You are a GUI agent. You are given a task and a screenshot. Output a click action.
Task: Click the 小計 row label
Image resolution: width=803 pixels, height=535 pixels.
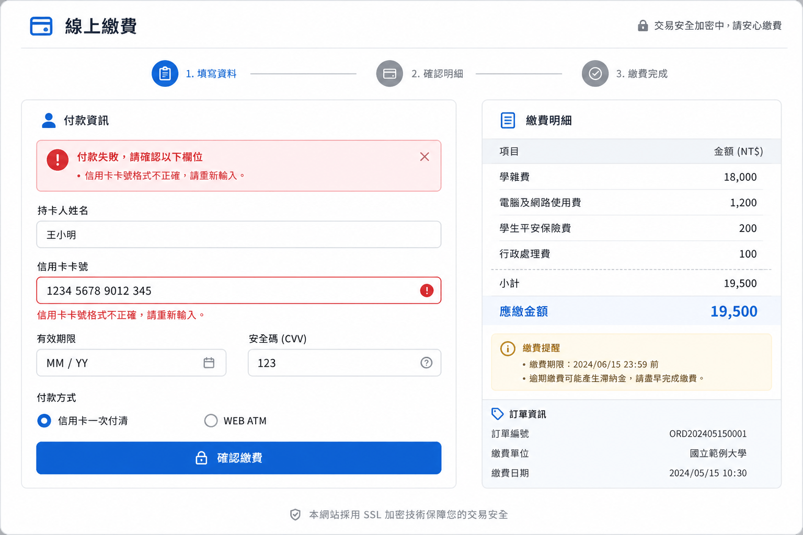[x=509, y=283]
